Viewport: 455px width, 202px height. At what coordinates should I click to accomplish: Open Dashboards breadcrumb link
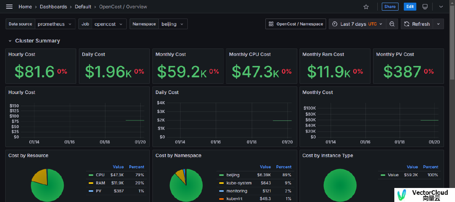tap(53, 7)
